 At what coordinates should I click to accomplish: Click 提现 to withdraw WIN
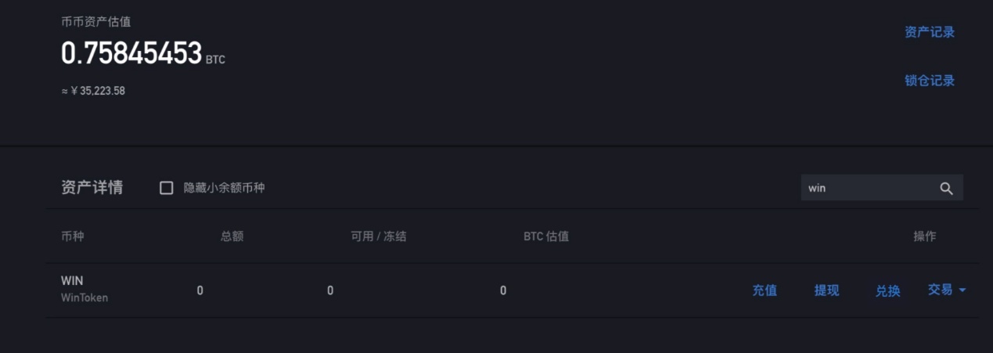(x=826, y=290)
